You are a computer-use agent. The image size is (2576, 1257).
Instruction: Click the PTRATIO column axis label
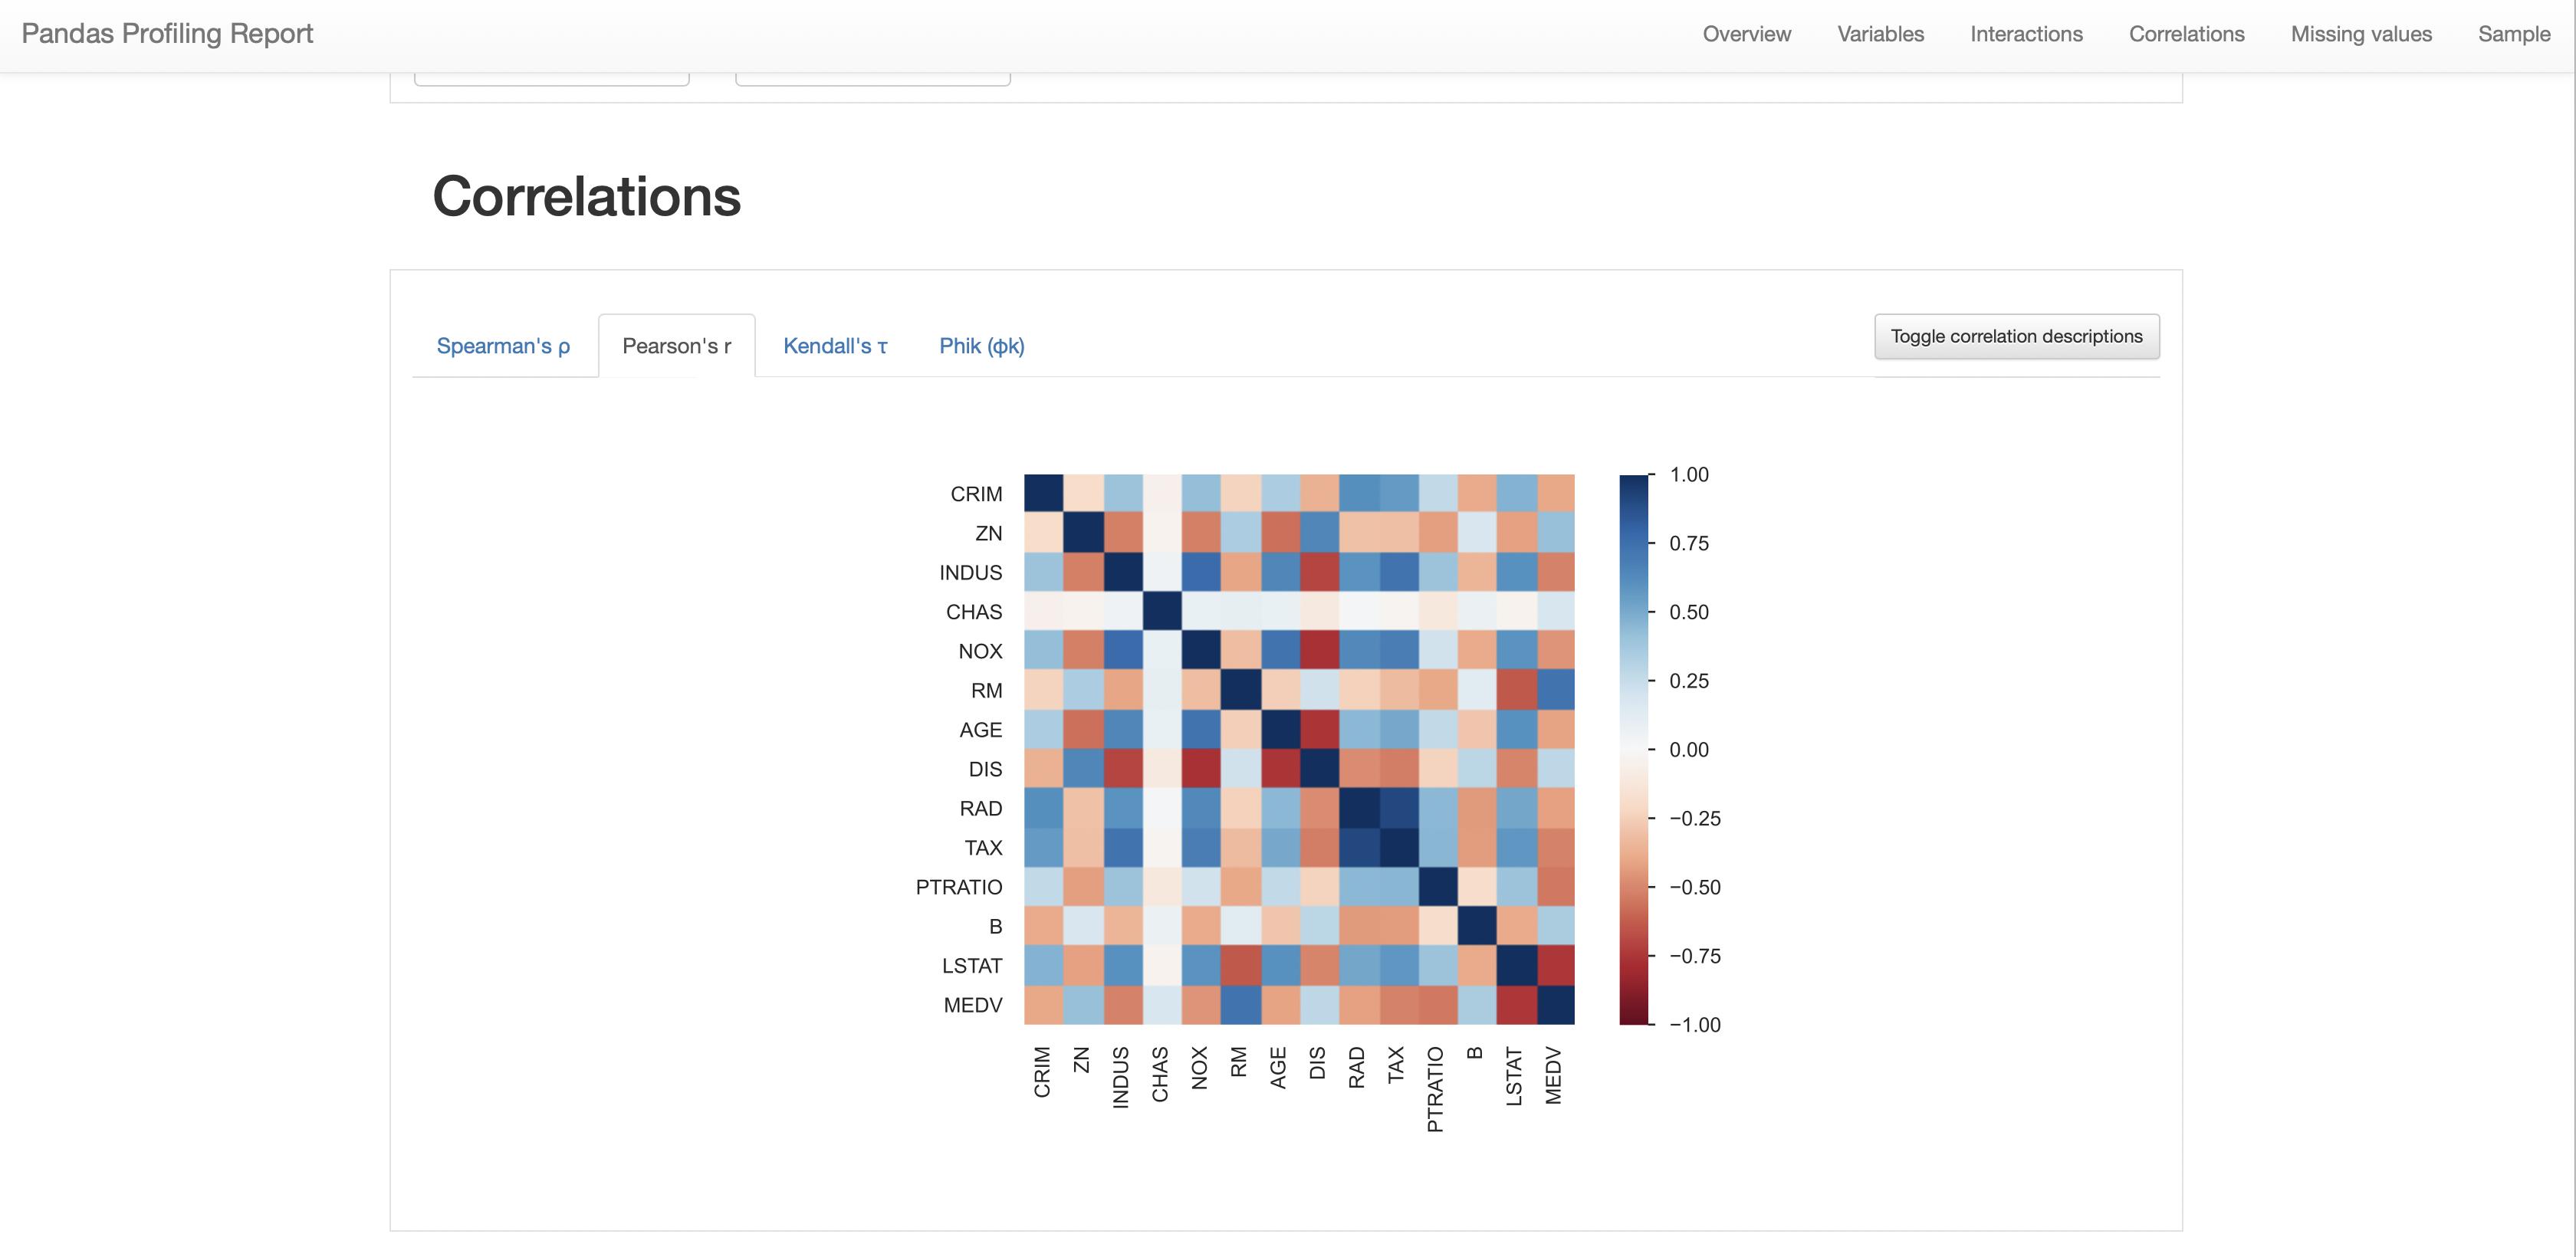[1435, 1089]
